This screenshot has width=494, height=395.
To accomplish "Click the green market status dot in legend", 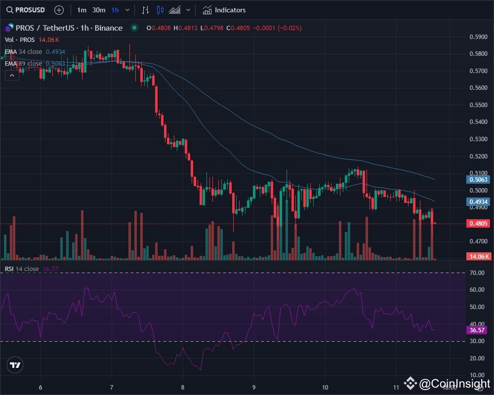I will pos(134,28).
